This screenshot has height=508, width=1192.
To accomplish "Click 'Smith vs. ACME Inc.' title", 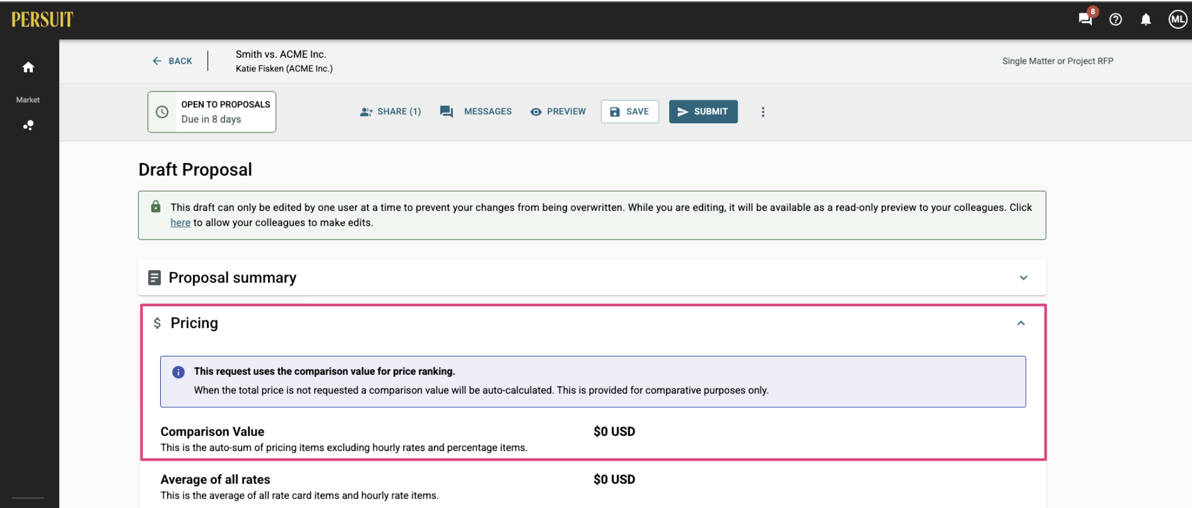I will click(281, 54).
